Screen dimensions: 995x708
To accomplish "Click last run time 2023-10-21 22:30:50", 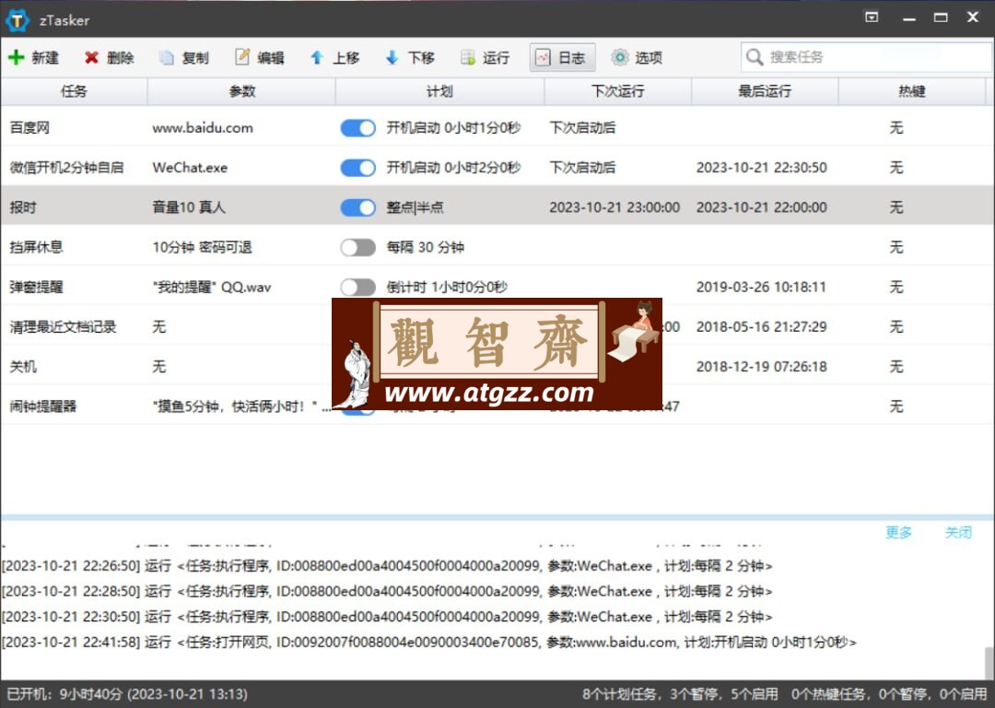I will [762, 168].
